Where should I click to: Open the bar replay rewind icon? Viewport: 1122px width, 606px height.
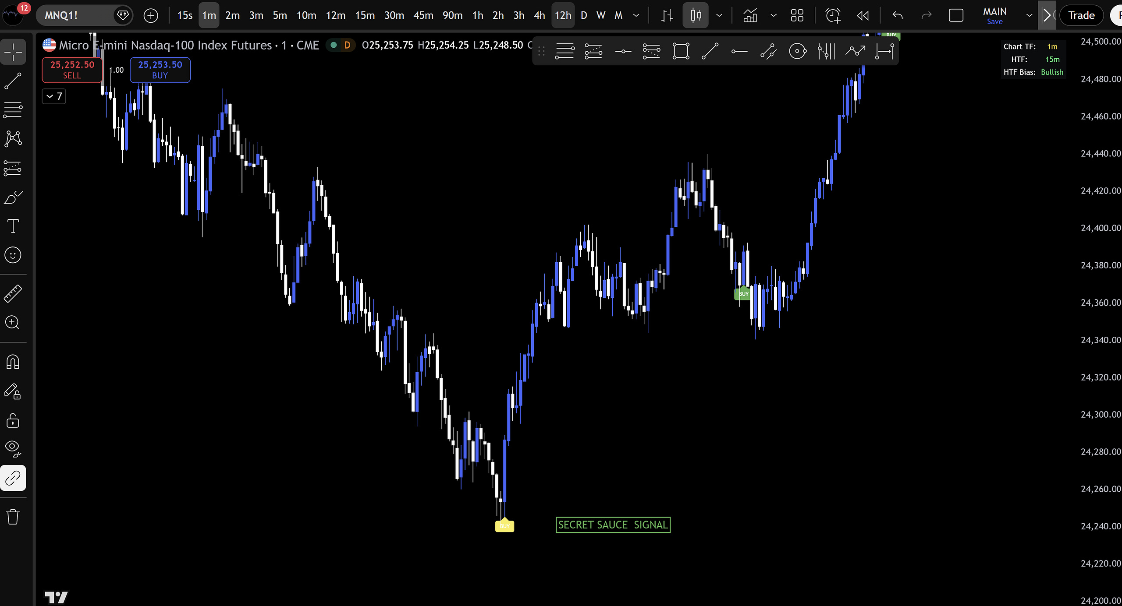pyautogui.click(x=863, y=16)
